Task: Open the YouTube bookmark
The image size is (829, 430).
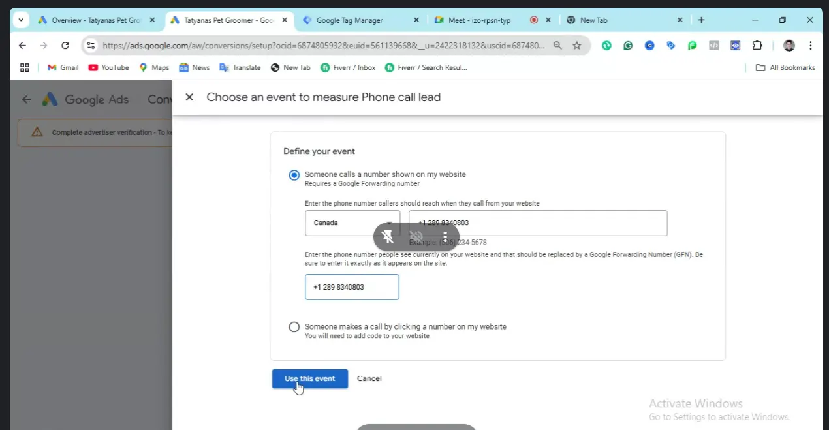Action: 108,67
